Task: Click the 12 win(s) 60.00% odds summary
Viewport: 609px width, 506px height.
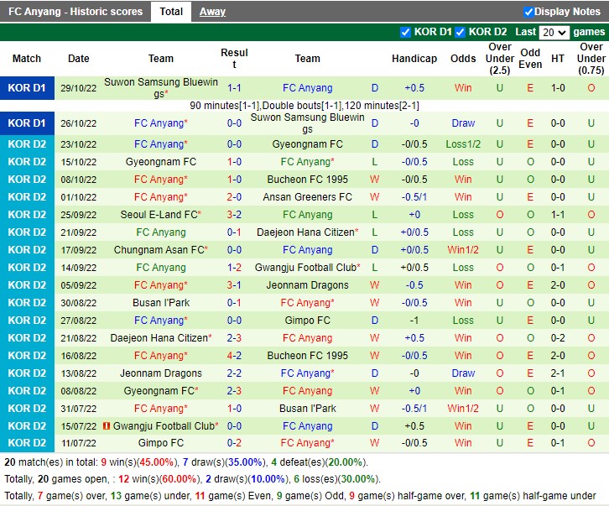Action: [x=158, y=479]
